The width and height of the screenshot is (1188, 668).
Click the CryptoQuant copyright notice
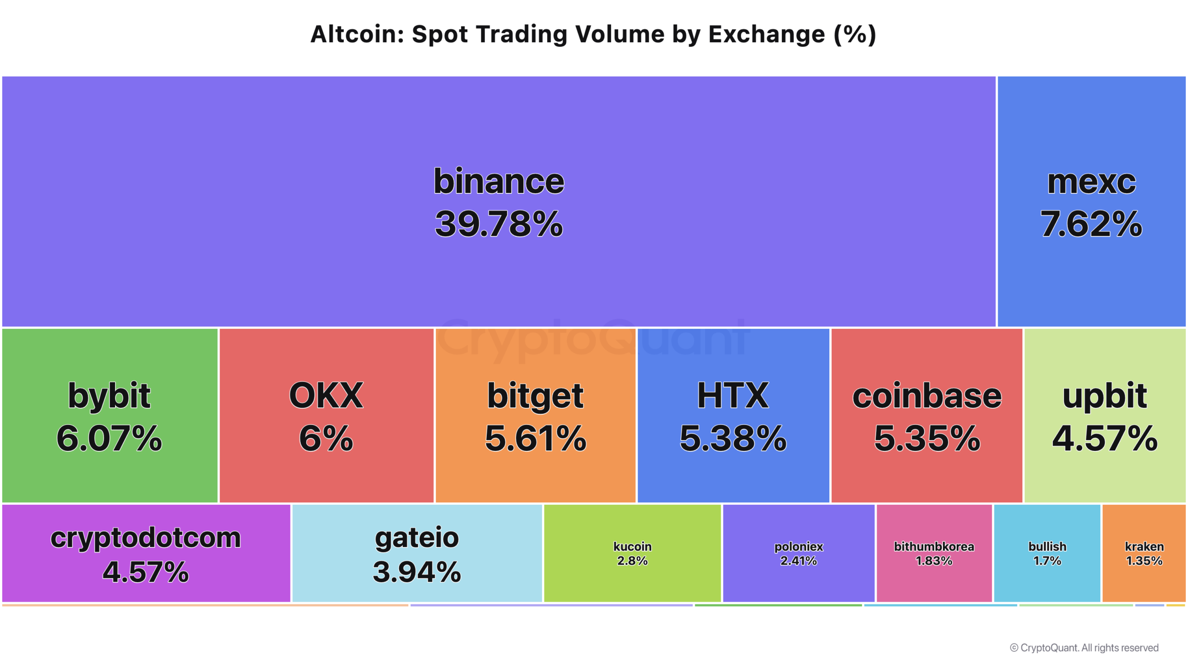pos(1084,648)
